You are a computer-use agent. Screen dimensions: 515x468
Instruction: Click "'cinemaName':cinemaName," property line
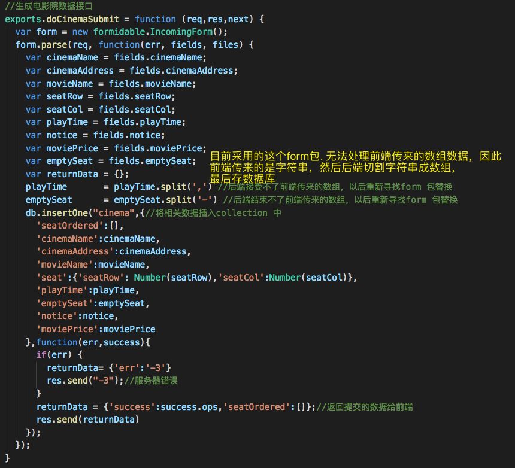click(98, 239)
